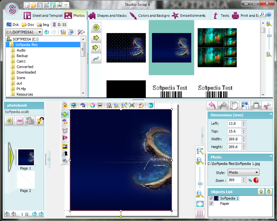The image size is (277, 221).
Task: Click the blue help question mark icon
Action: [269, 15]
